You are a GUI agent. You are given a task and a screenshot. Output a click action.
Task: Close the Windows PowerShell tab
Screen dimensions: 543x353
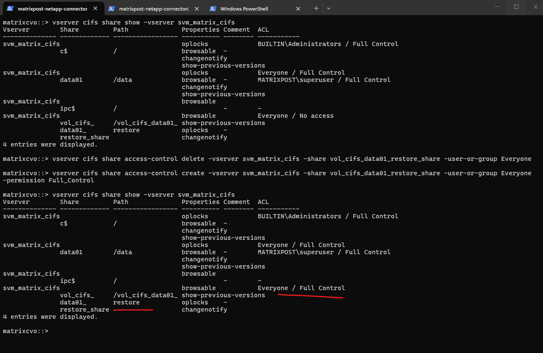[x=298, y=8]
